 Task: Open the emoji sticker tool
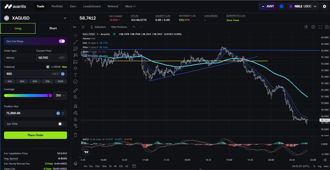tap(76, 81)
